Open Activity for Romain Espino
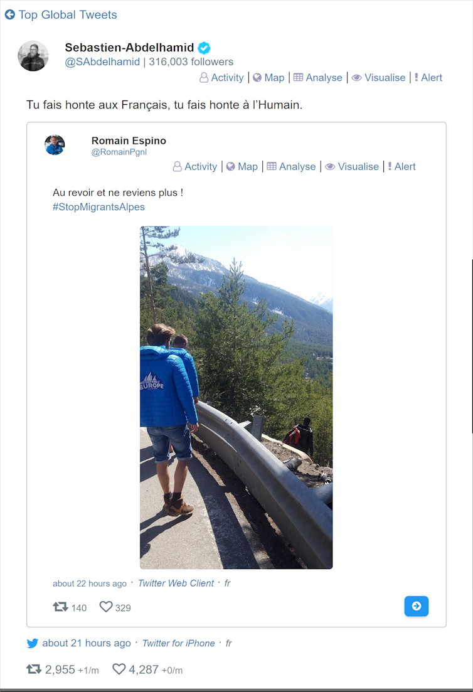 pyautogui.click(x=195, y=167)
